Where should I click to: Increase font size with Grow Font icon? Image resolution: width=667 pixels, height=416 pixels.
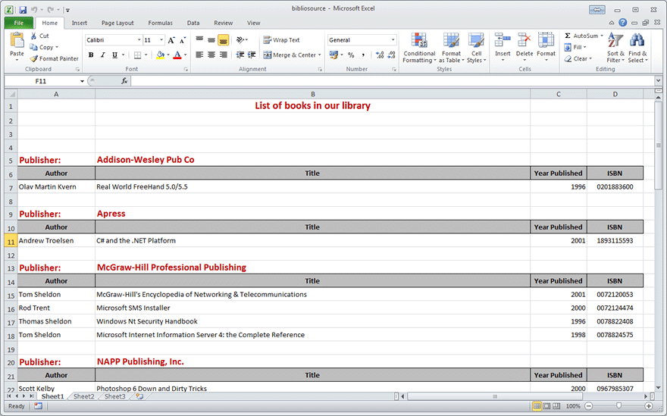click(x=171, y=40)
